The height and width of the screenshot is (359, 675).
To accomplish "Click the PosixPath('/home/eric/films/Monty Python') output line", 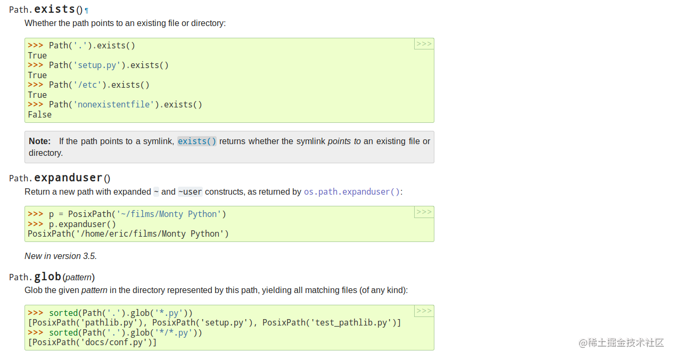I will coord(128,233).
